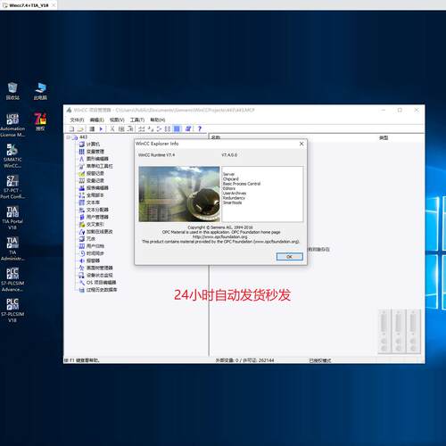446x446 pixels.
Task: Open the 编辑(E) menu
Action: click(97, 120)
